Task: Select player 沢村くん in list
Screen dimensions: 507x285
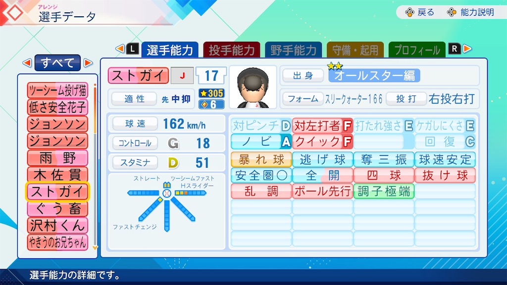Action: pos(57,226)
